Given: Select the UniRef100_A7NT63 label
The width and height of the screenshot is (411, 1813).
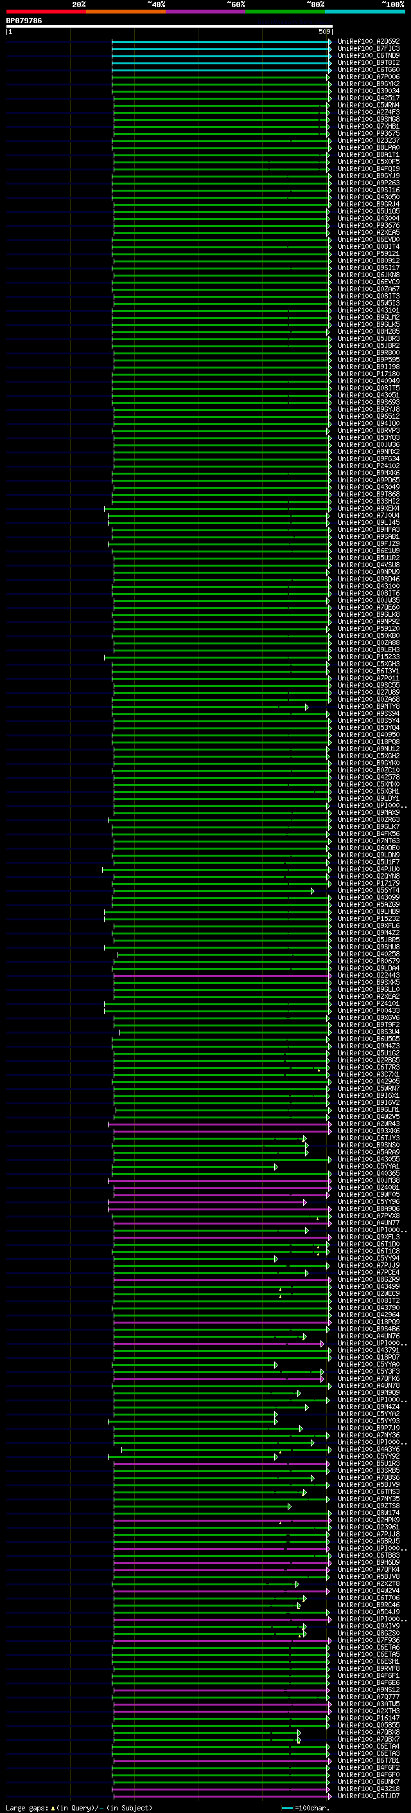Looking at the screenshot, I should [369, 841].
